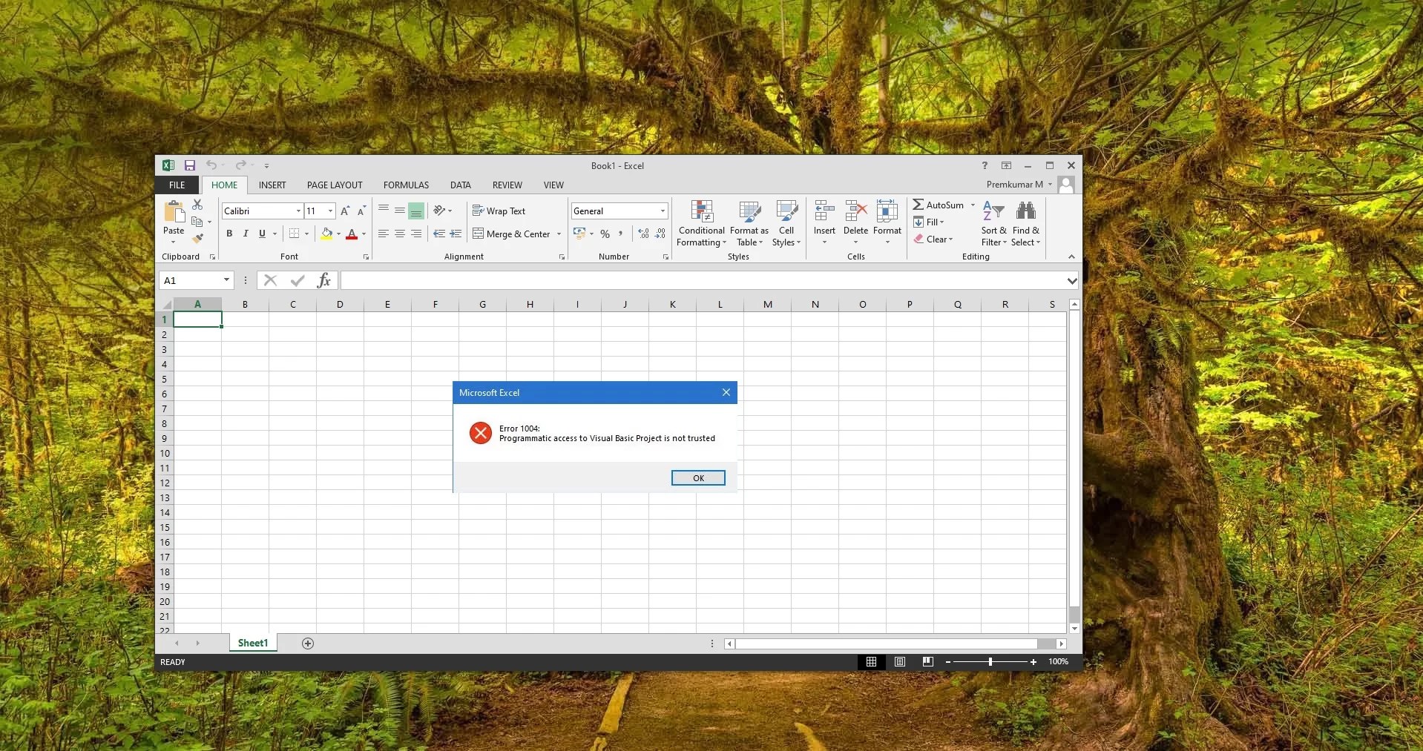Image resolution: width=1423 pixels, height=751 pixels.
Task: Open the AutoSum dropdown arrow
Action: [x=973, y=205]
